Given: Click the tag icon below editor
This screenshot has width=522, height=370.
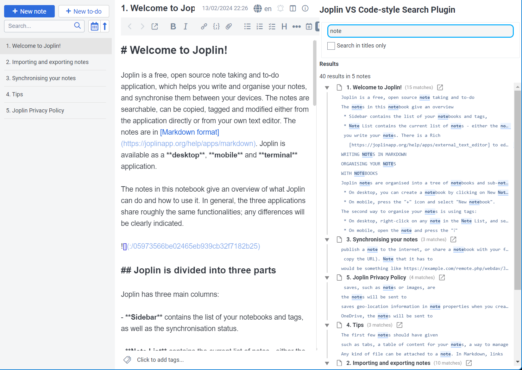Looking at the screenshot, I should pyautogui.click(x=127, y=360).
